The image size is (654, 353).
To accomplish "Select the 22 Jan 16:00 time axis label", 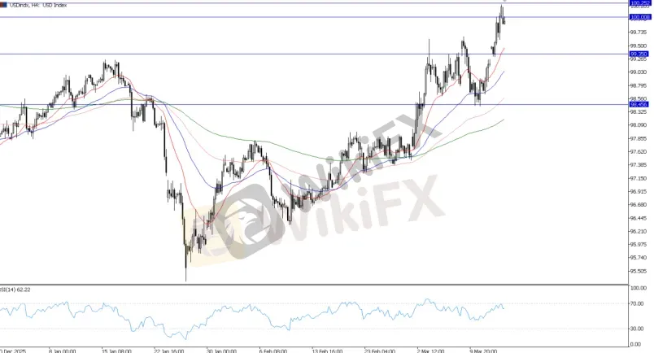I will pos(168,351).
